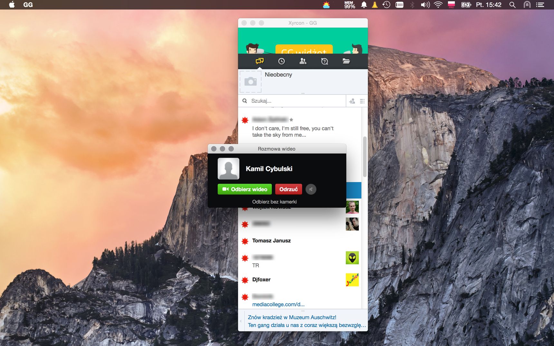Open the Auschwitz museum news headline
Image resolution: width=554 pixels, height=346 pixels.
coord(292,317)
